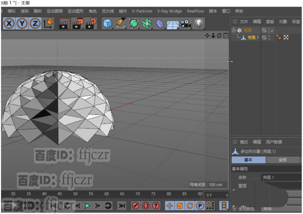
Task: Open the 脚本 menu
Action: (x=213, y=11)
